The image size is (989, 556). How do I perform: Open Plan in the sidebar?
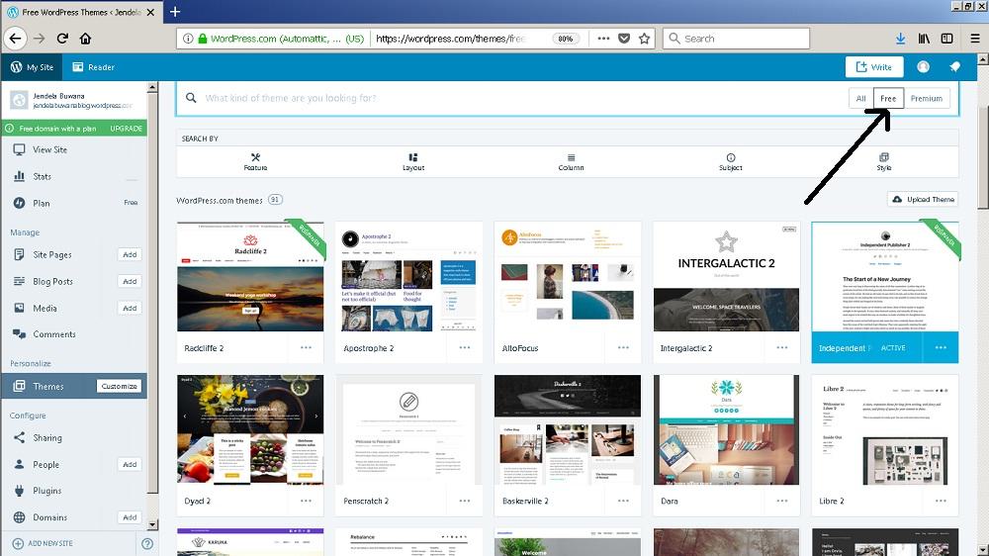point(74,203)
